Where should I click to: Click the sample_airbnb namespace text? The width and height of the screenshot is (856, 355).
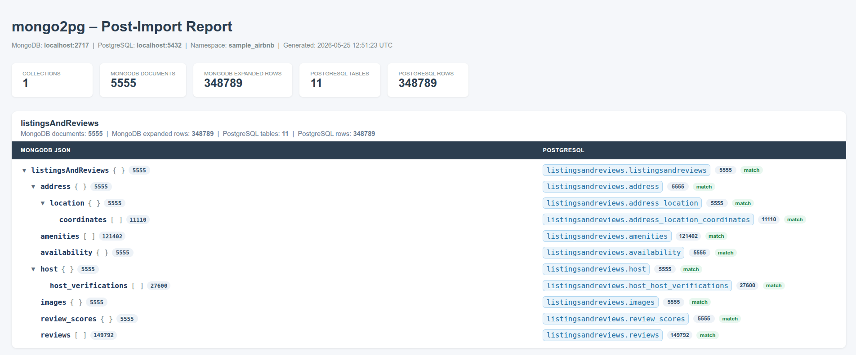coord(251,45)
